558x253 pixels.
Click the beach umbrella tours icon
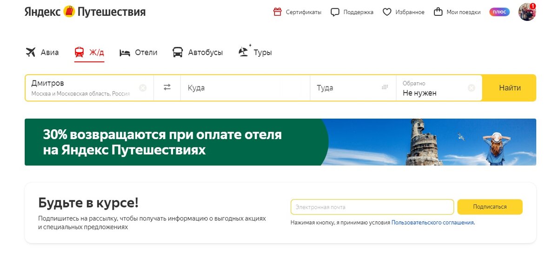244,52
